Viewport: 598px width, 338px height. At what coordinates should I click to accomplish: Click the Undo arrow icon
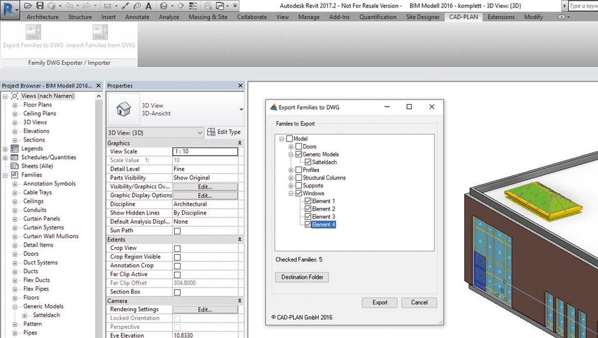(69, 6)
